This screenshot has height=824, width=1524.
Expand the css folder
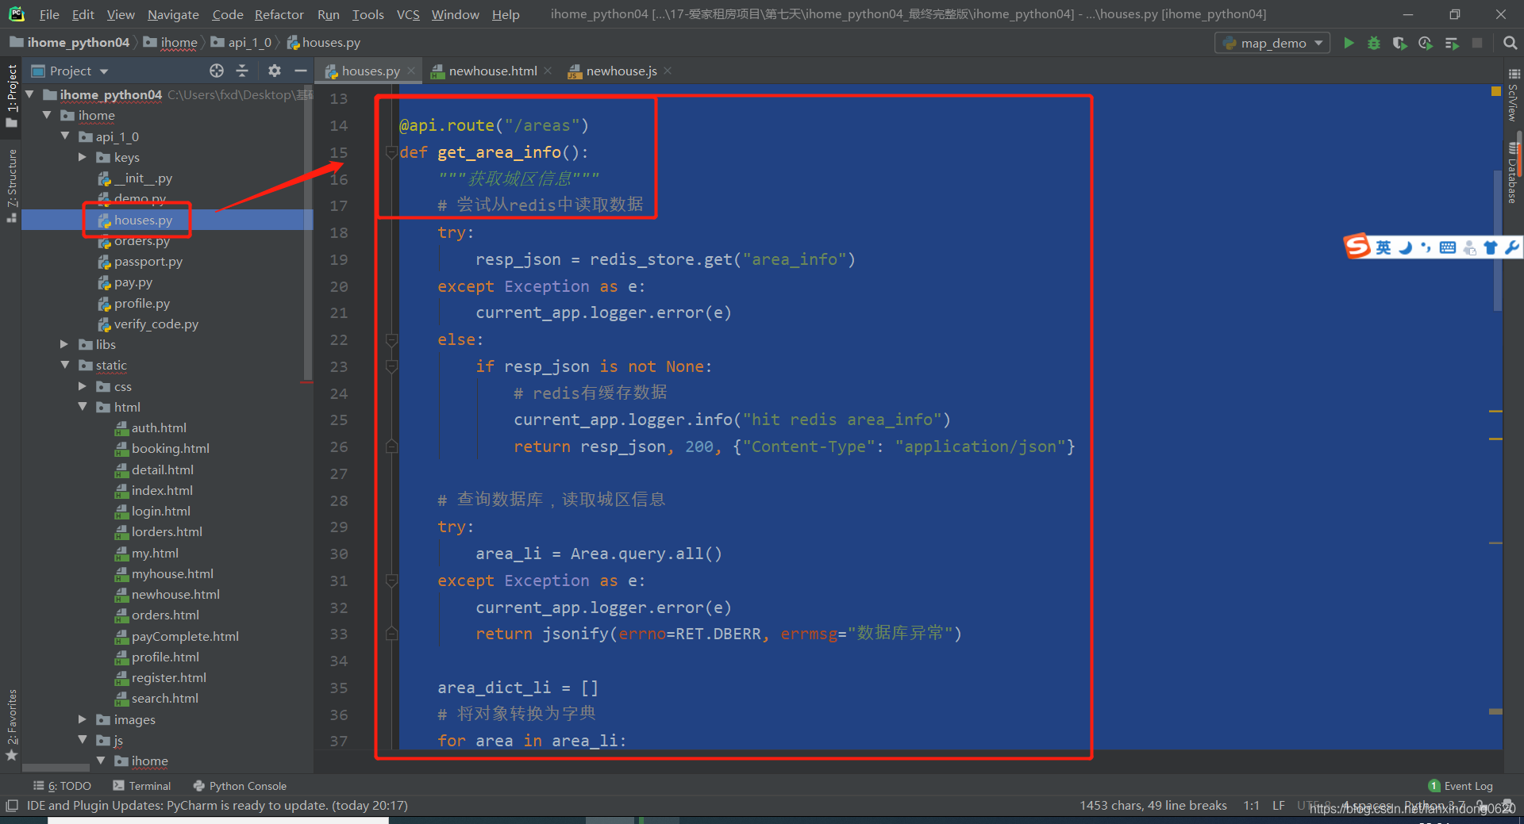(x=83, y=386)
